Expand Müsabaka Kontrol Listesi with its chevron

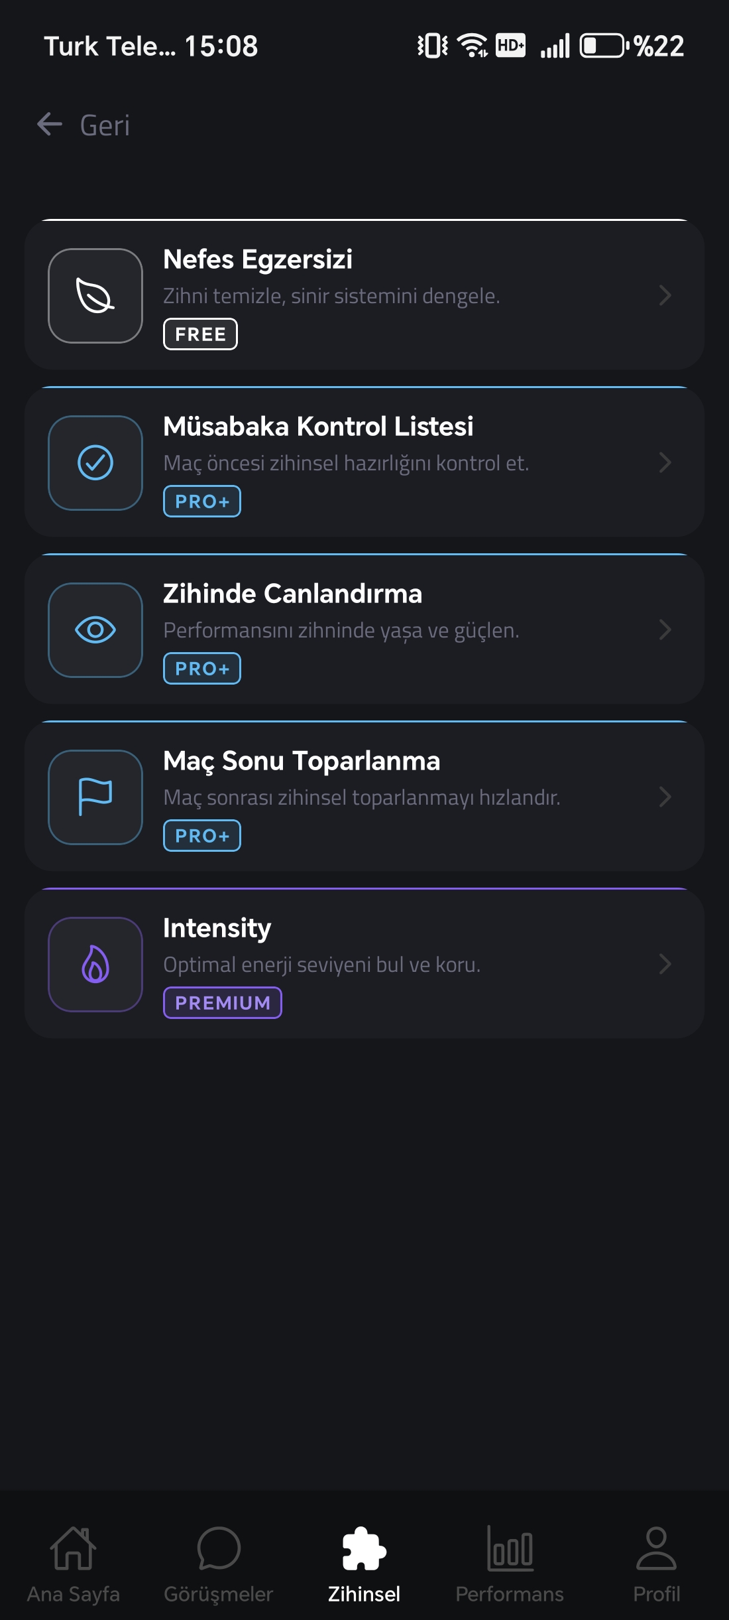click(665, 462)
